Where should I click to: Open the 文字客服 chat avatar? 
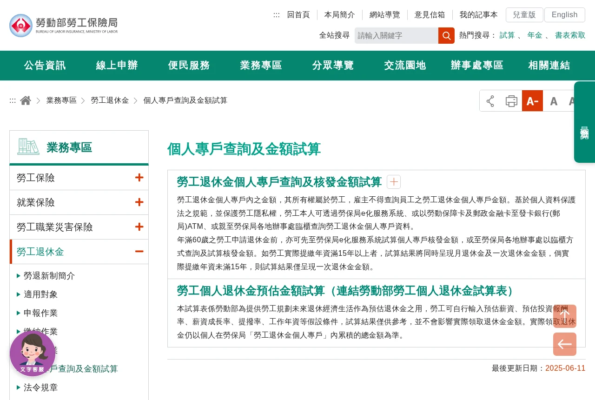pos(33,353)
